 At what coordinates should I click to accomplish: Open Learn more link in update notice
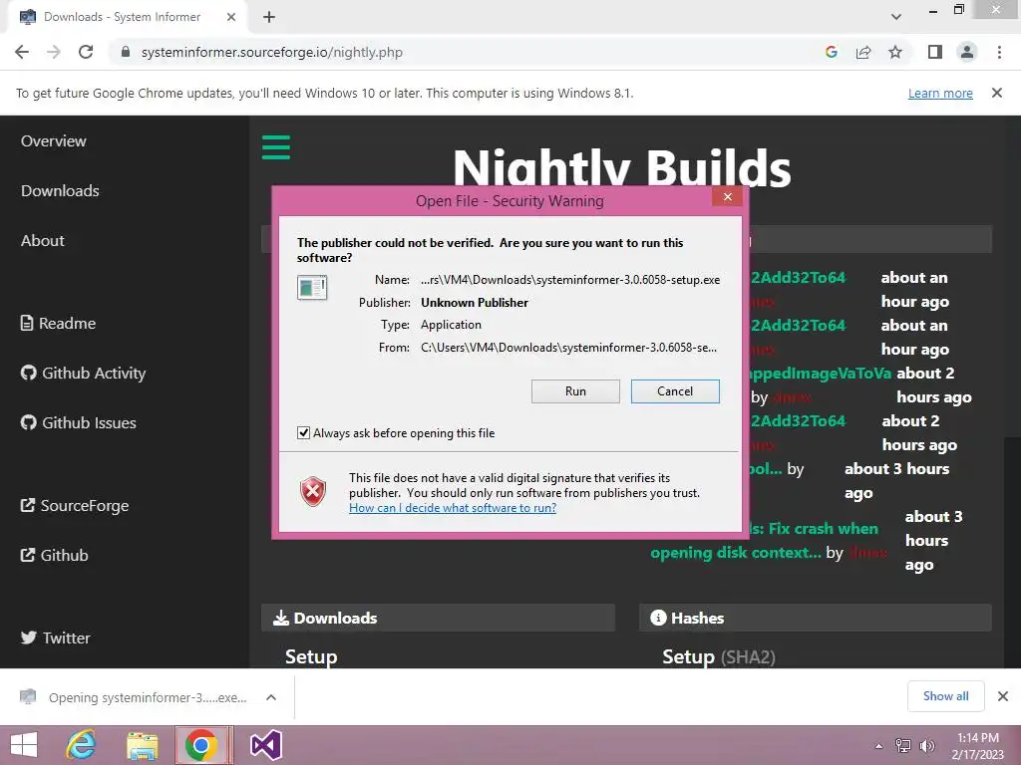pyautogui.click(x=940, y=93)
